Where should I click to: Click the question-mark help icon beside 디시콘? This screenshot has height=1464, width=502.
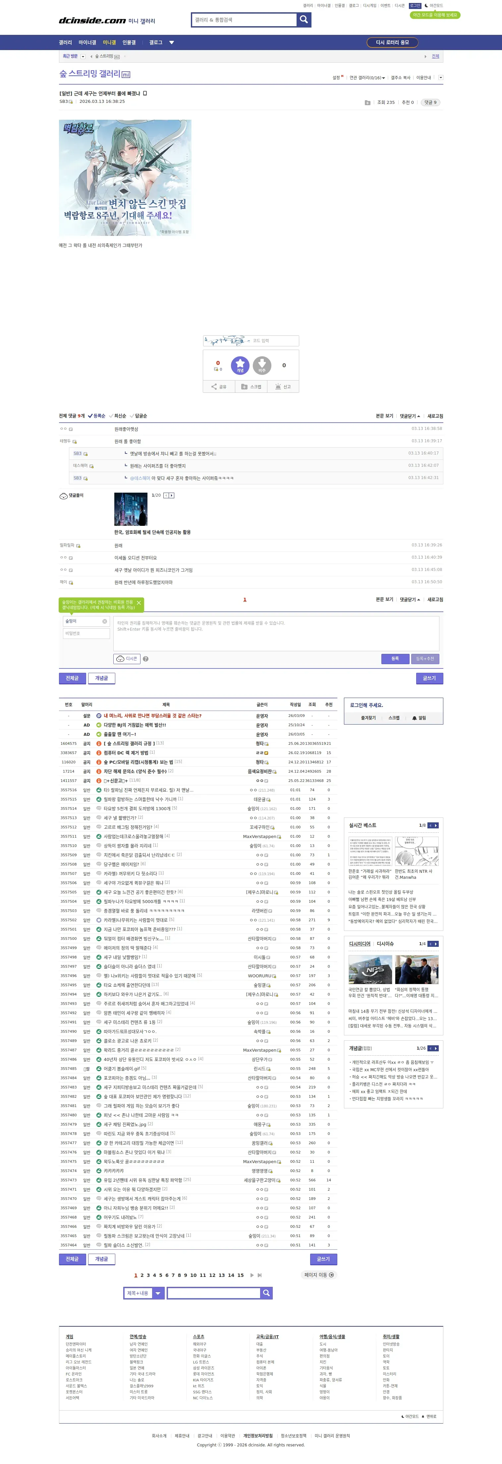pos(145,659)
